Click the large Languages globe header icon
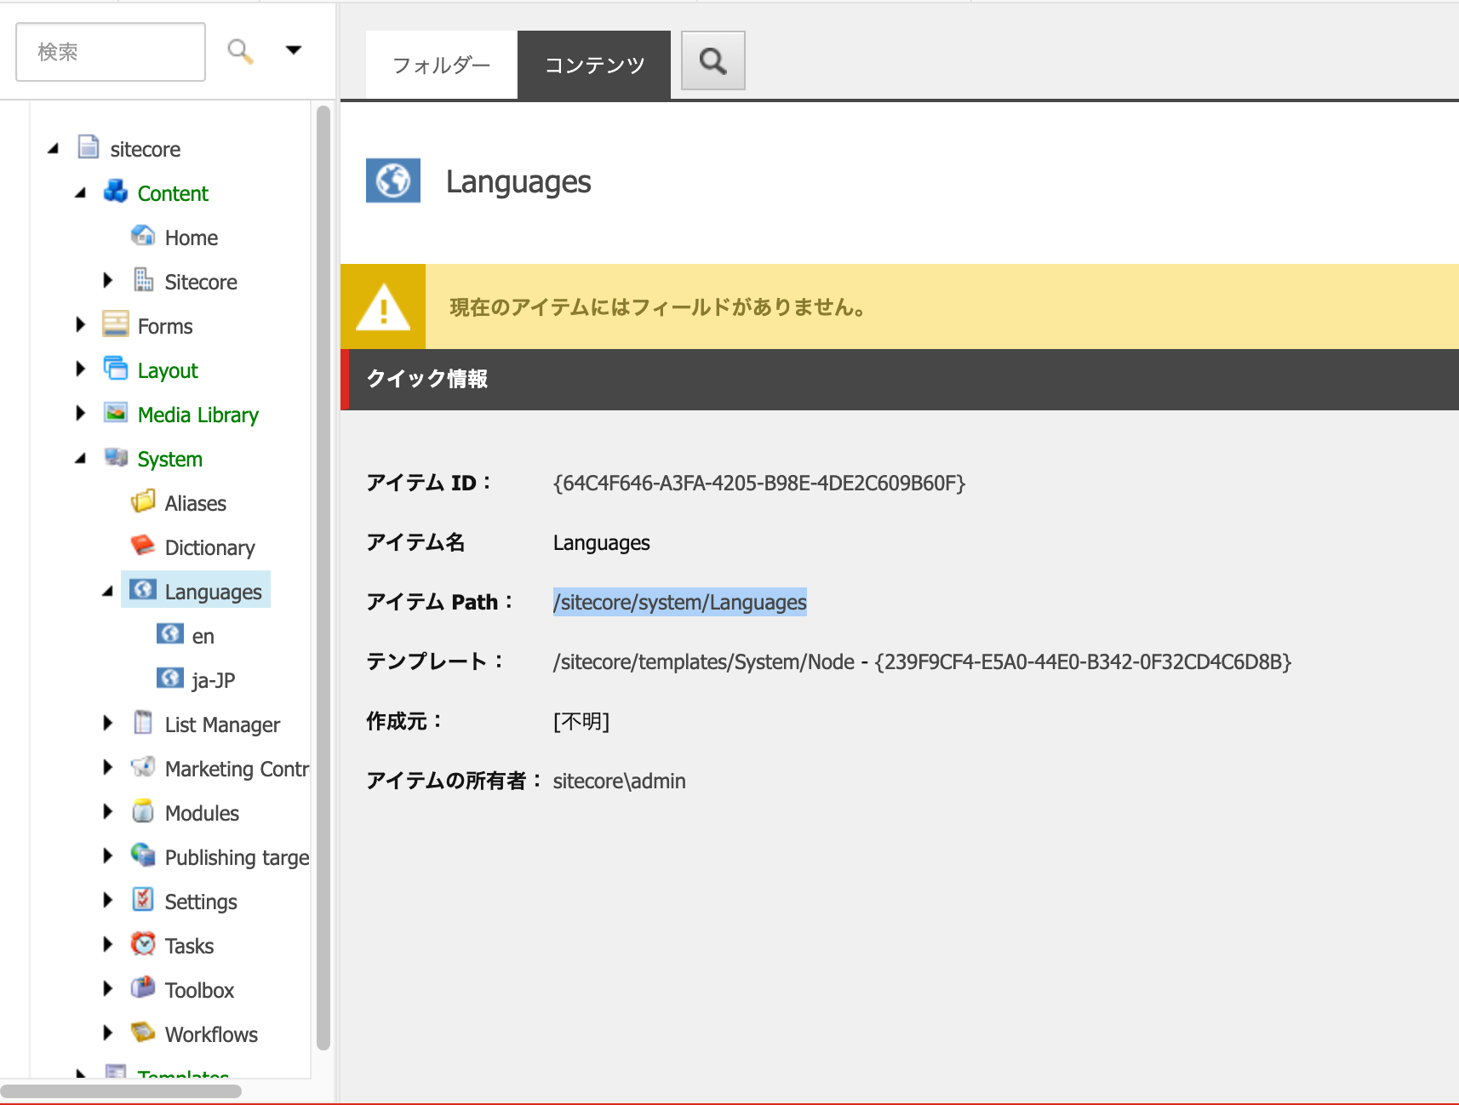 coord(393,180)
